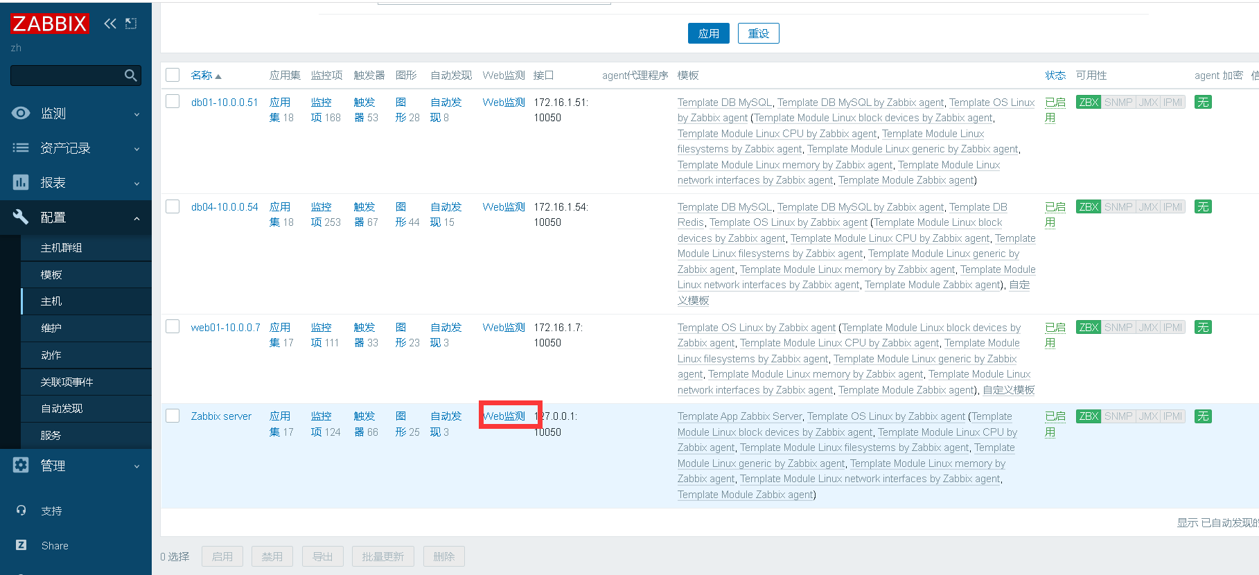
Task: Select the web01-10.0.0.7 host checkbox
Action: [173, 327]
